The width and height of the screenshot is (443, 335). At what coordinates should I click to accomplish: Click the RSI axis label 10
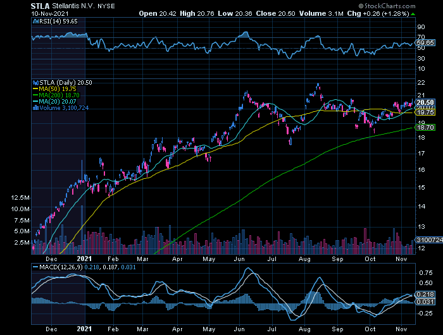pos(421,69)
